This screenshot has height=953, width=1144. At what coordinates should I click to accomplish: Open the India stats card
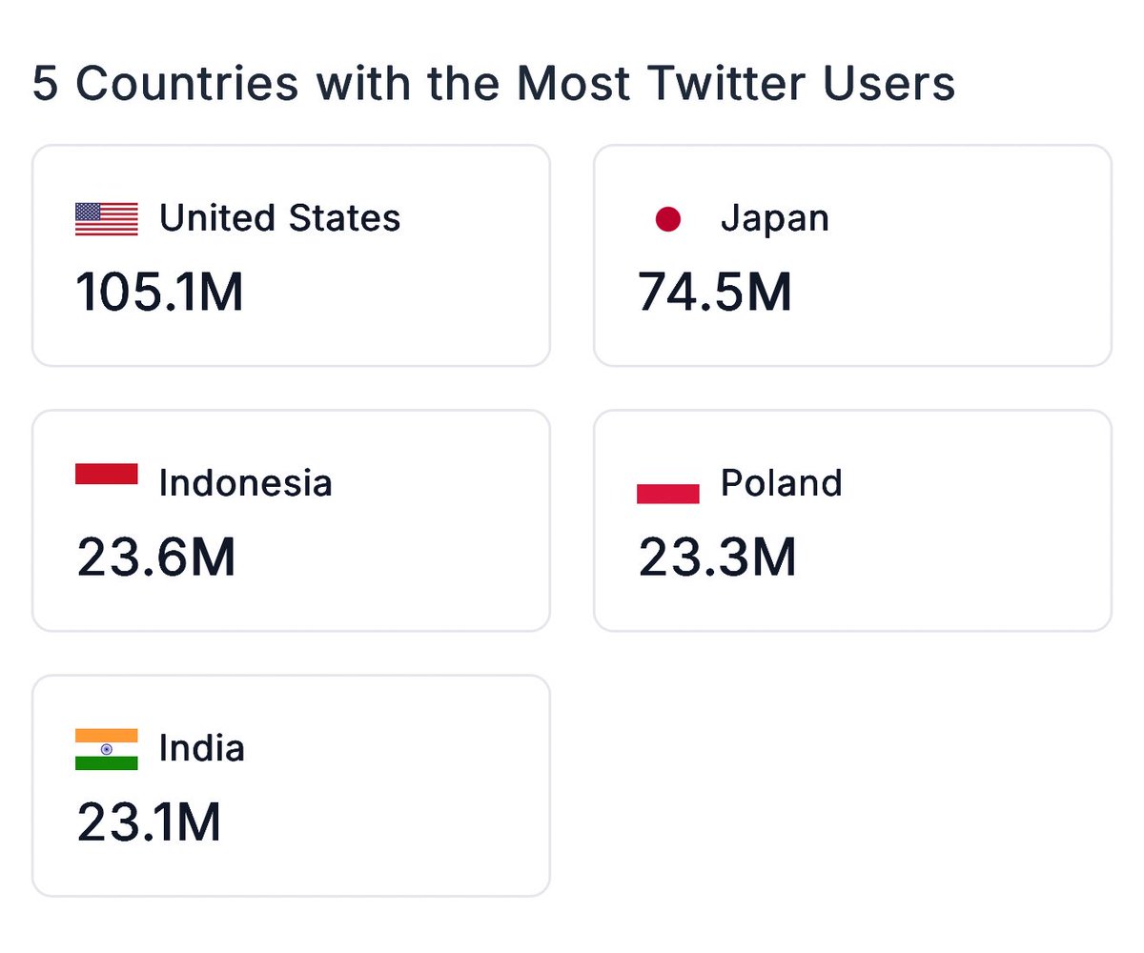(x=291, y=785)
